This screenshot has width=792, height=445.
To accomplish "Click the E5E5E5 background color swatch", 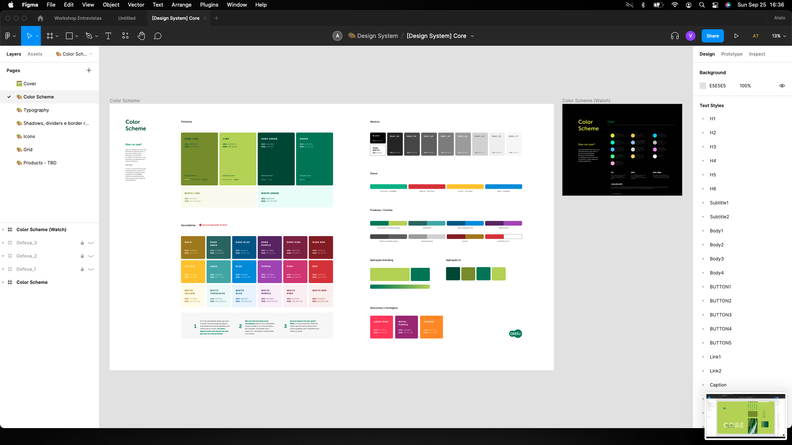I will point(703,86).
